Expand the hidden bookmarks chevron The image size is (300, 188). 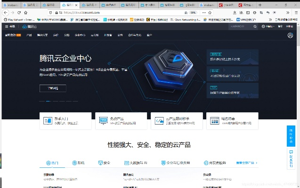pos(270,20)
